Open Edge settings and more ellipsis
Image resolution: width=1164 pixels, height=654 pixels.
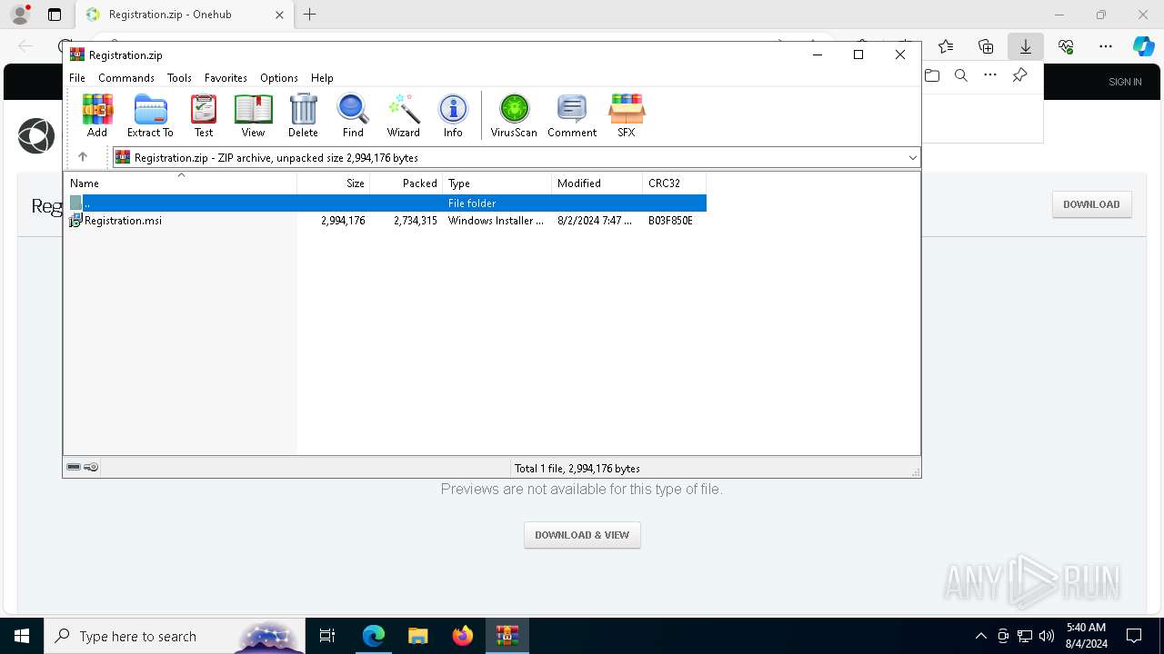point(1106,46)
